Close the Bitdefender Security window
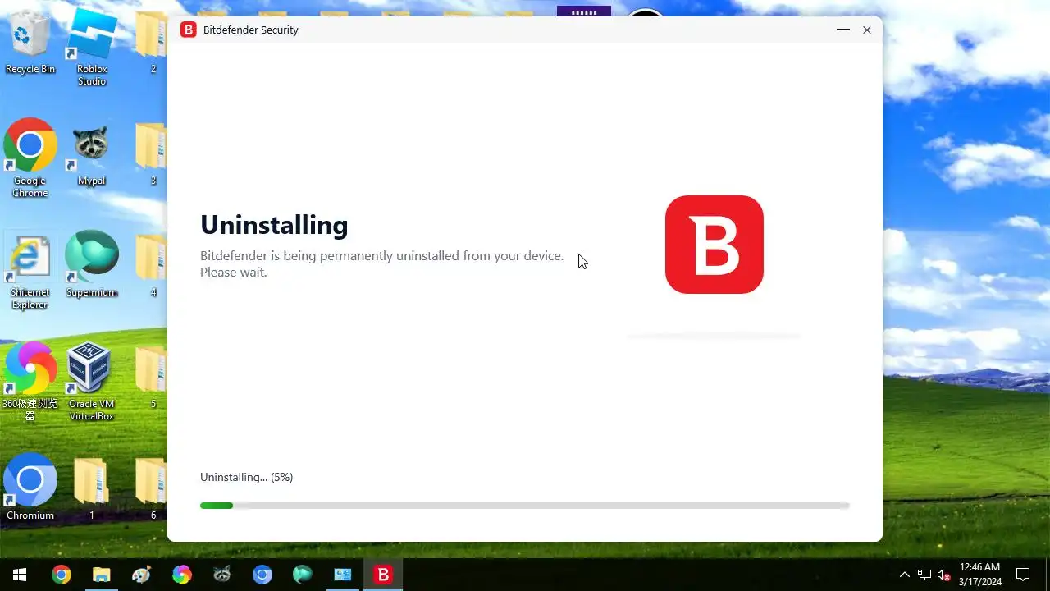Image resolution: width=1050 pixels, height=591 pixels. click(x=867, y=30)
